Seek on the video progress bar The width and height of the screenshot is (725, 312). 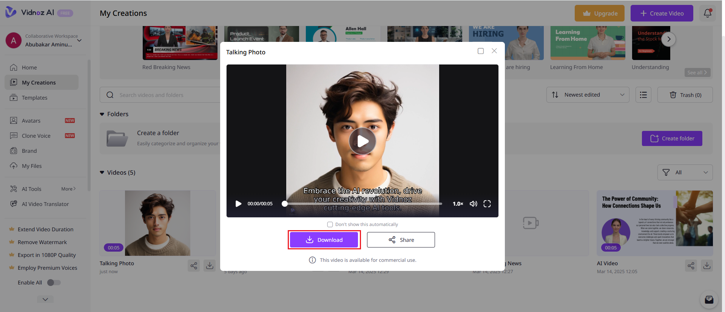click(x=362, y=204)
